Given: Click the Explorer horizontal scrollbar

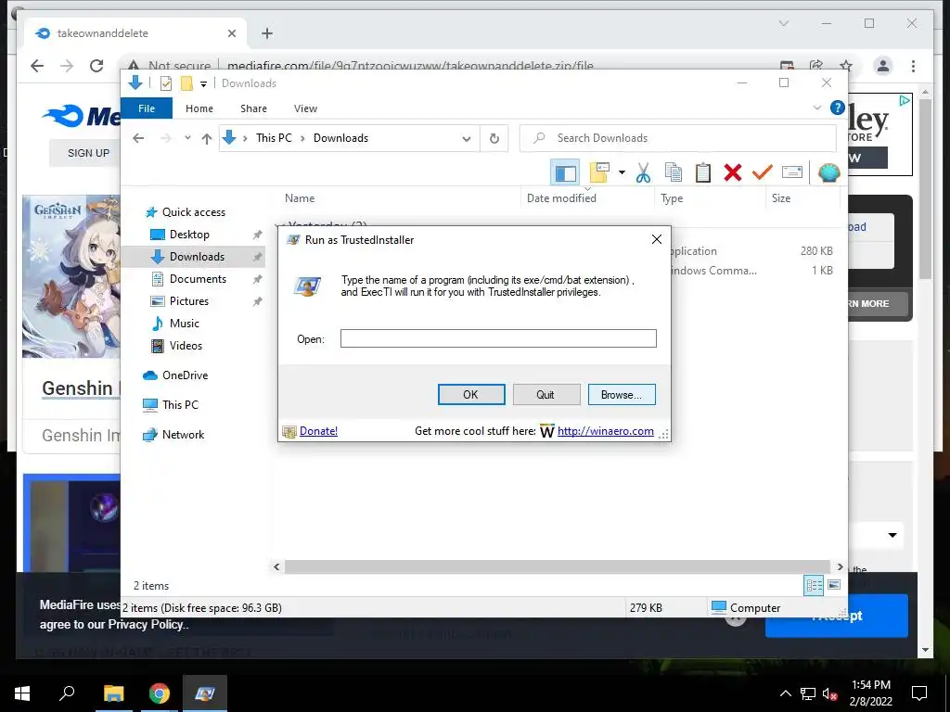Looking at the screenshot, I should (557, 566).
